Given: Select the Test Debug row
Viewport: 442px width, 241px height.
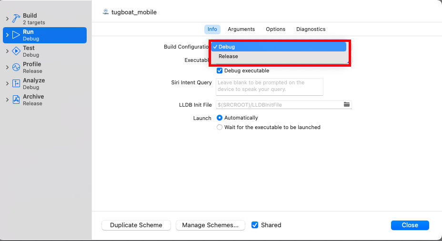Looking at the screenshot, I should (x=45, y=51).
